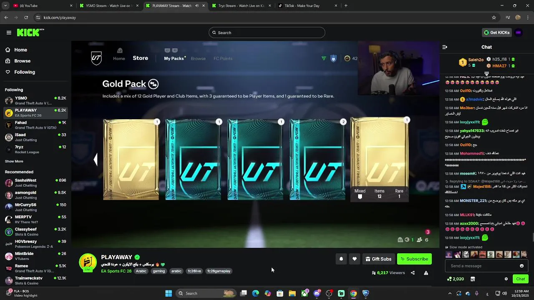Open asmongold recommended channel
The image size is (534, 300).
pos(35,195)
